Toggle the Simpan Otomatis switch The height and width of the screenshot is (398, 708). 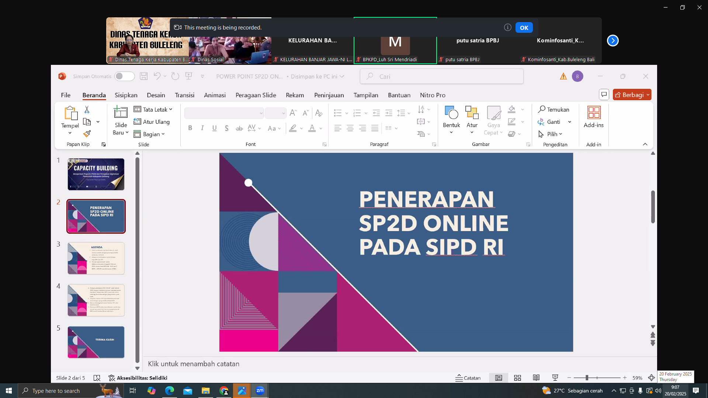click(124, 76)
